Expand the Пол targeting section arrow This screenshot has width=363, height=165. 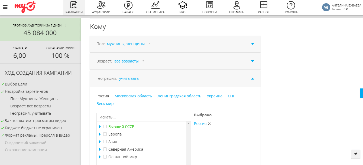(x=252, y=44)
